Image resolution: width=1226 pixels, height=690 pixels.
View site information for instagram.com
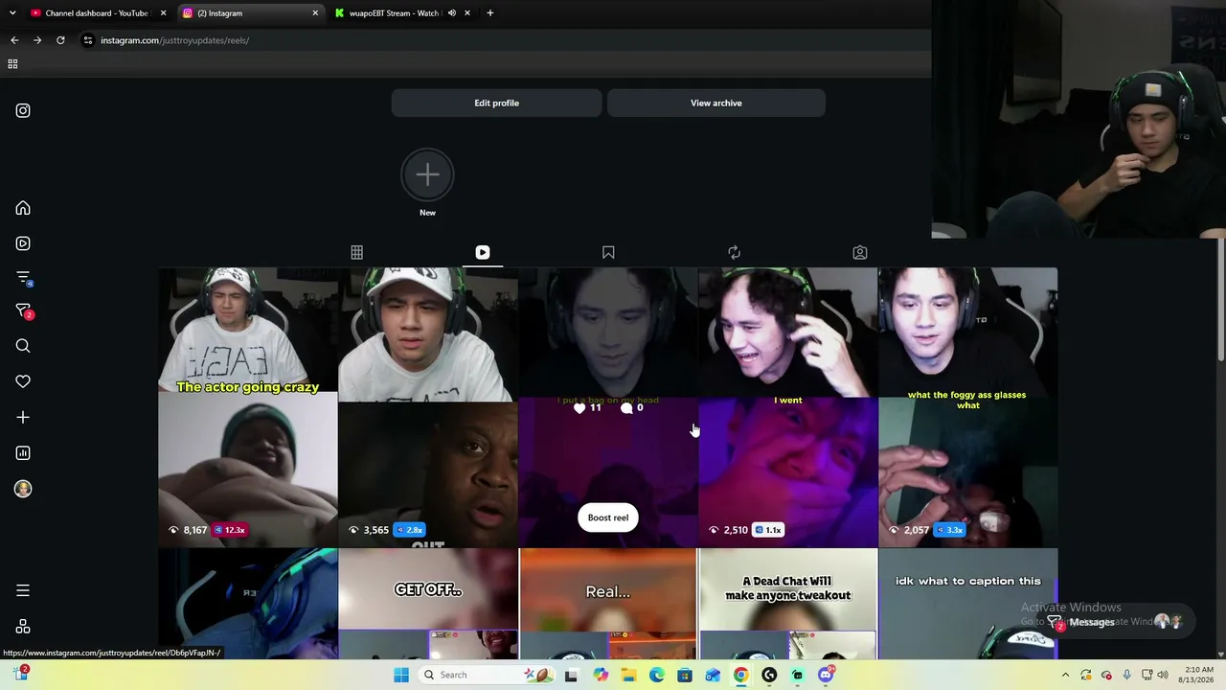tap(88, 40)
